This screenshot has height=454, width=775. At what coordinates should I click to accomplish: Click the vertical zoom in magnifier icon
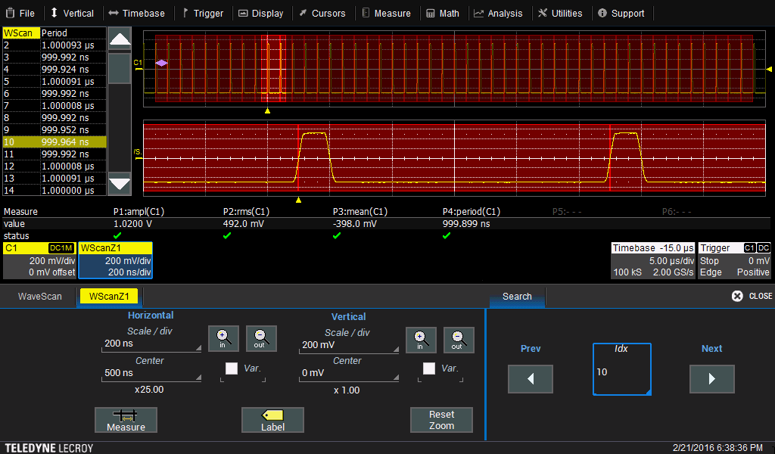click(420, 338)
